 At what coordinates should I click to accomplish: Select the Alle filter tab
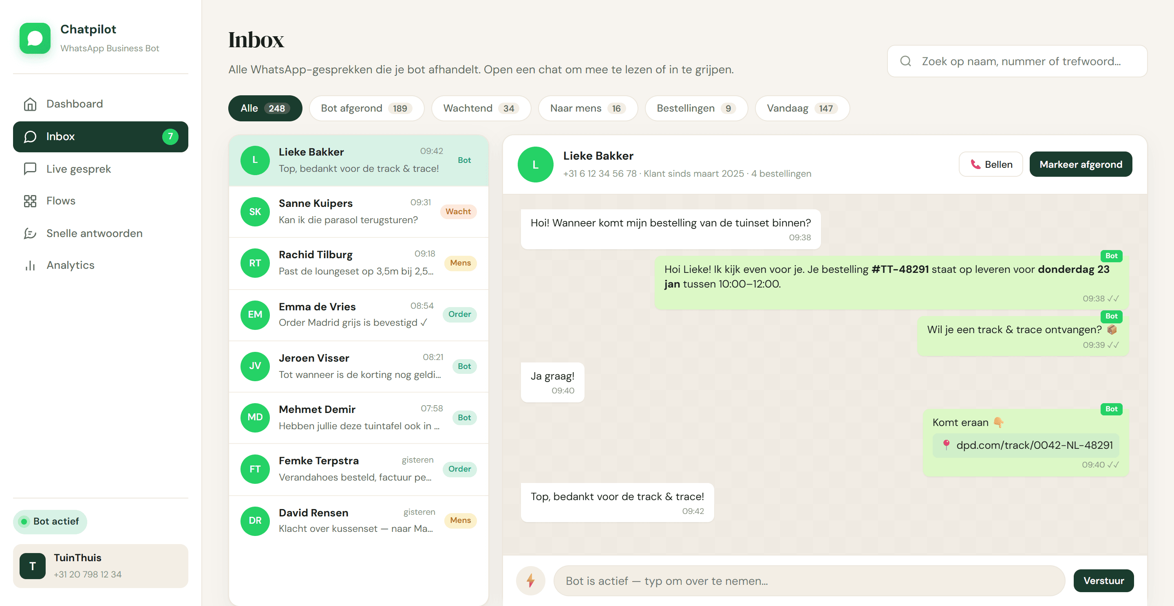(265, 108)
